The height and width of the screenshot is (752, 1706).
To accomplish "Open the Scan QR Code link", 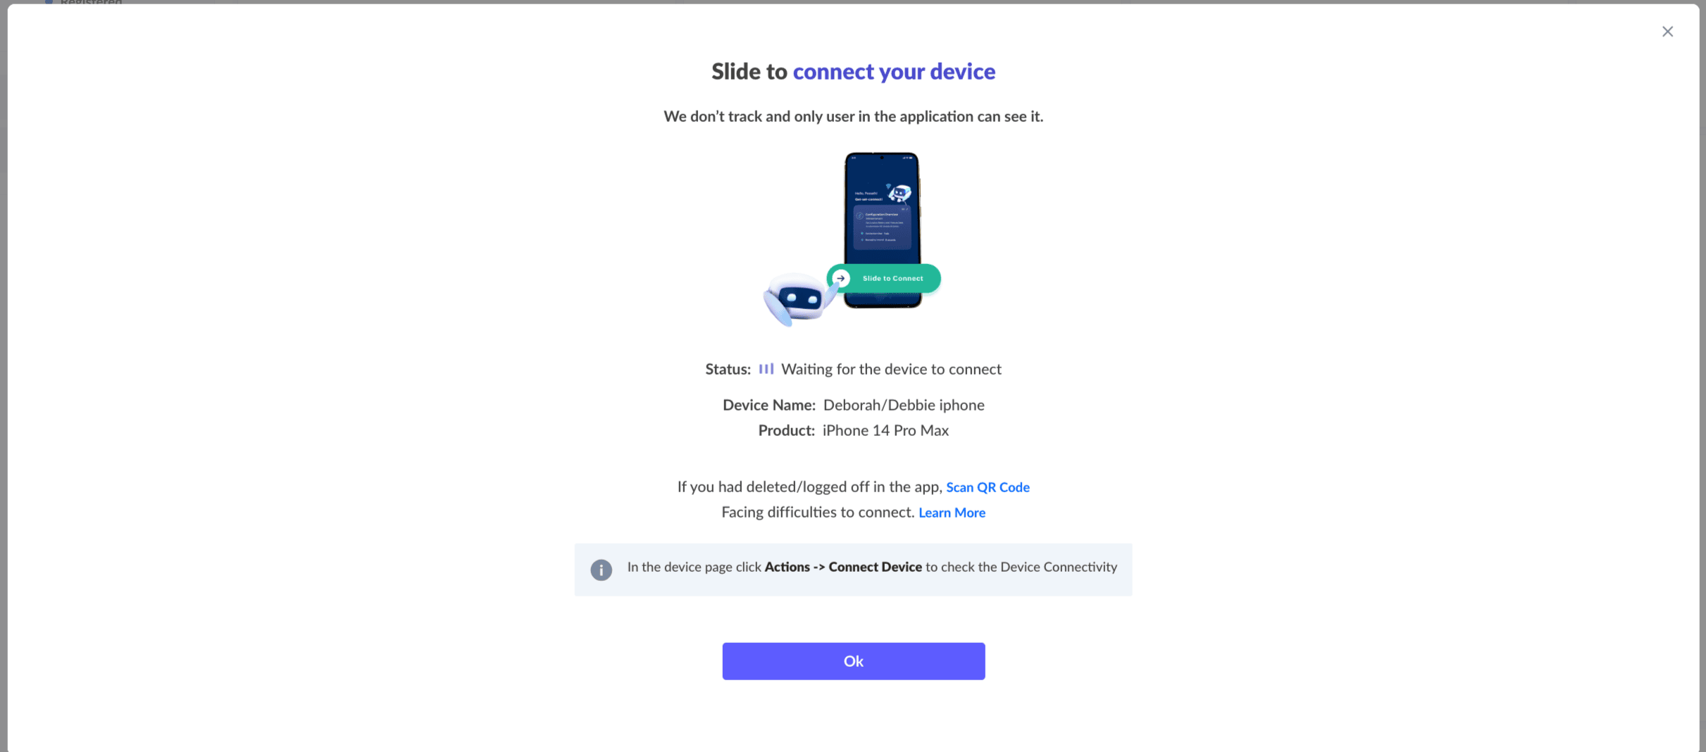I will [x=988, y=487].
